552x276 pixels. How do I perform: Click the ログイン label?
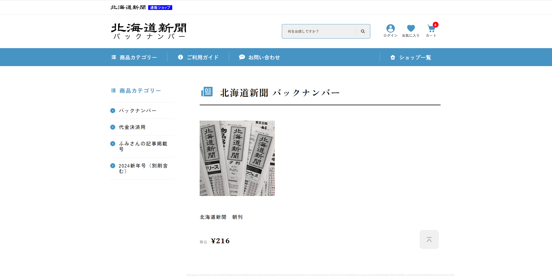tap(390, 36)
